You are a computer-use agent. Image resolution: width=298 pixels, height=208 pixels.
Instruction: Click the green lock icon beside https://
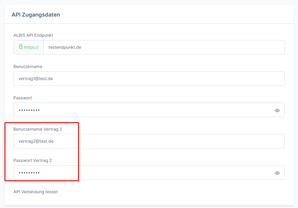pyautogui.click(x=21, y=47)
